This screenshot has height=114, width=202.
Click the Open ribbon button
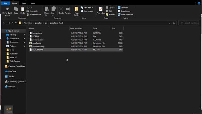(x=110, y=8)
